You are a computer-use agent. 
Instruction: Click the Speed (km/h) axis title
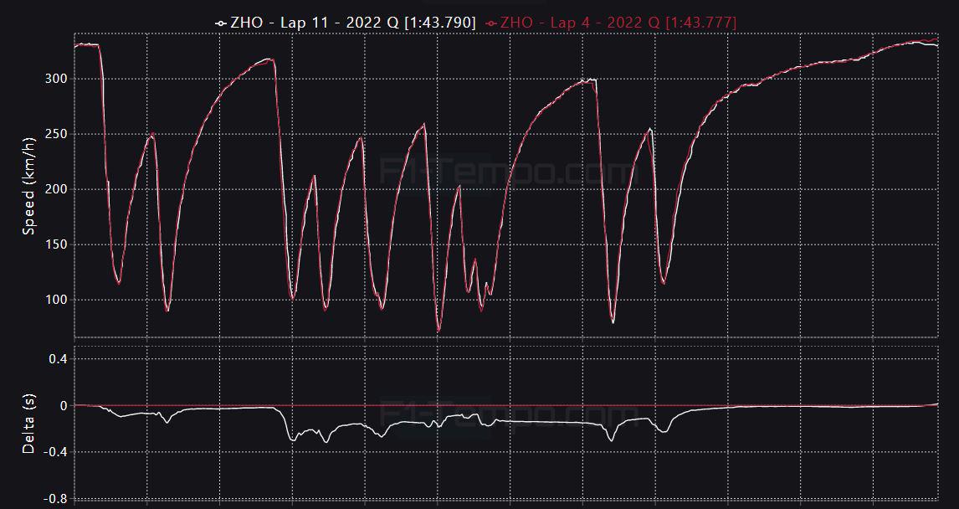28,186
